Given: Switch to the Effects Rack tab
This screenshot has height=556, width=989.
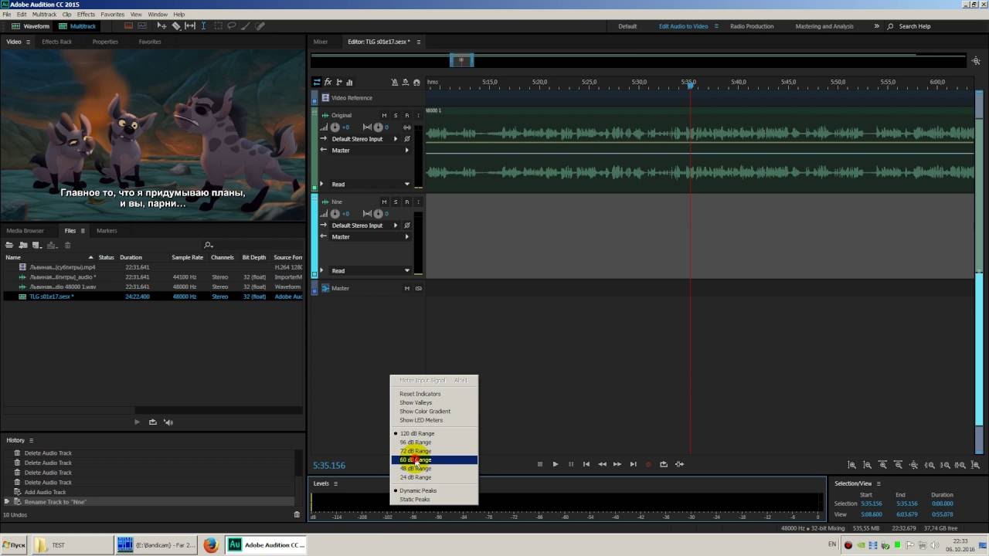Looking at the screenshot, I should (56, 42).
